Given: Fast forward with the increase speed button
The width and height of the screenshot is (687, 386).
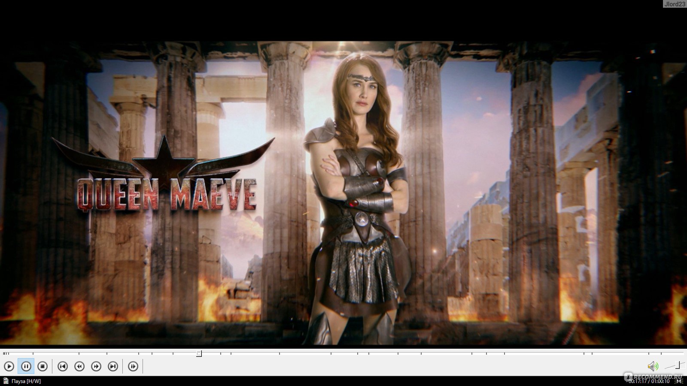Looking at the screenshot, I should [x=96, y=366].
